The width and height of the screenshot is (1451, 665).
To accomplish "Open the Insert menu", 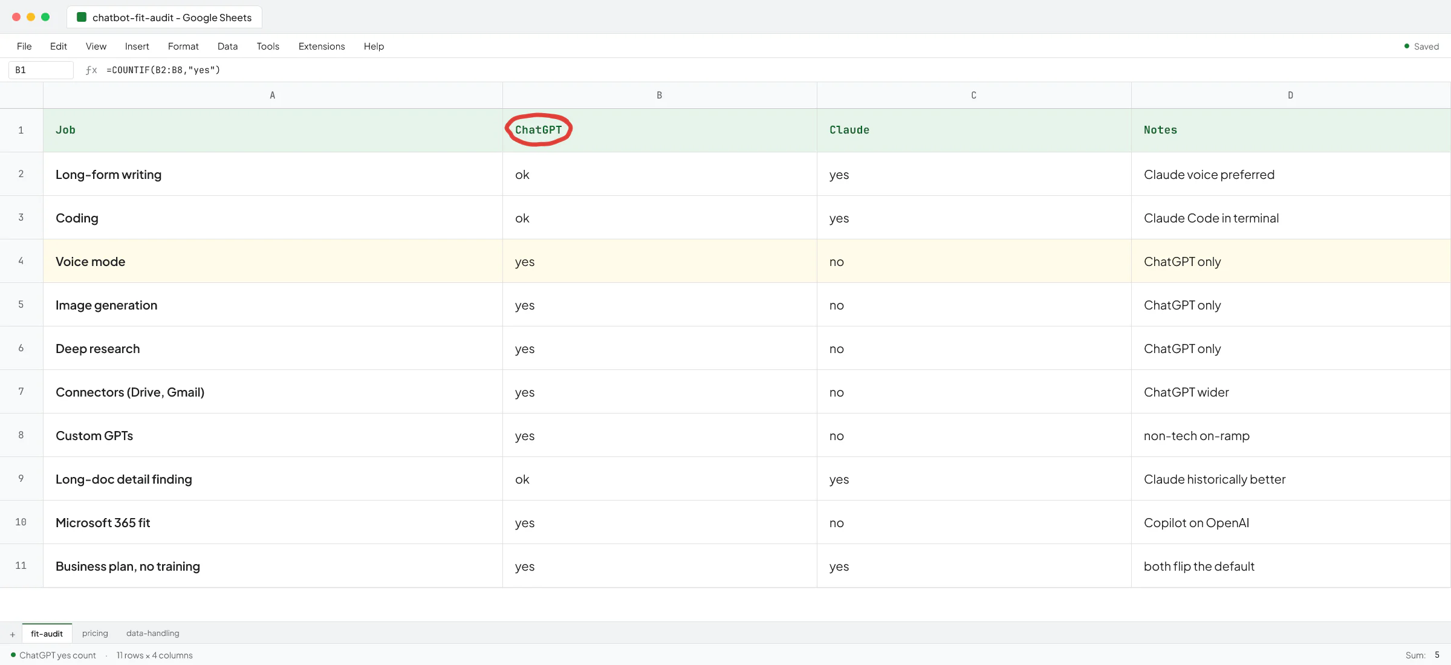I will click(x=137, y=46).
